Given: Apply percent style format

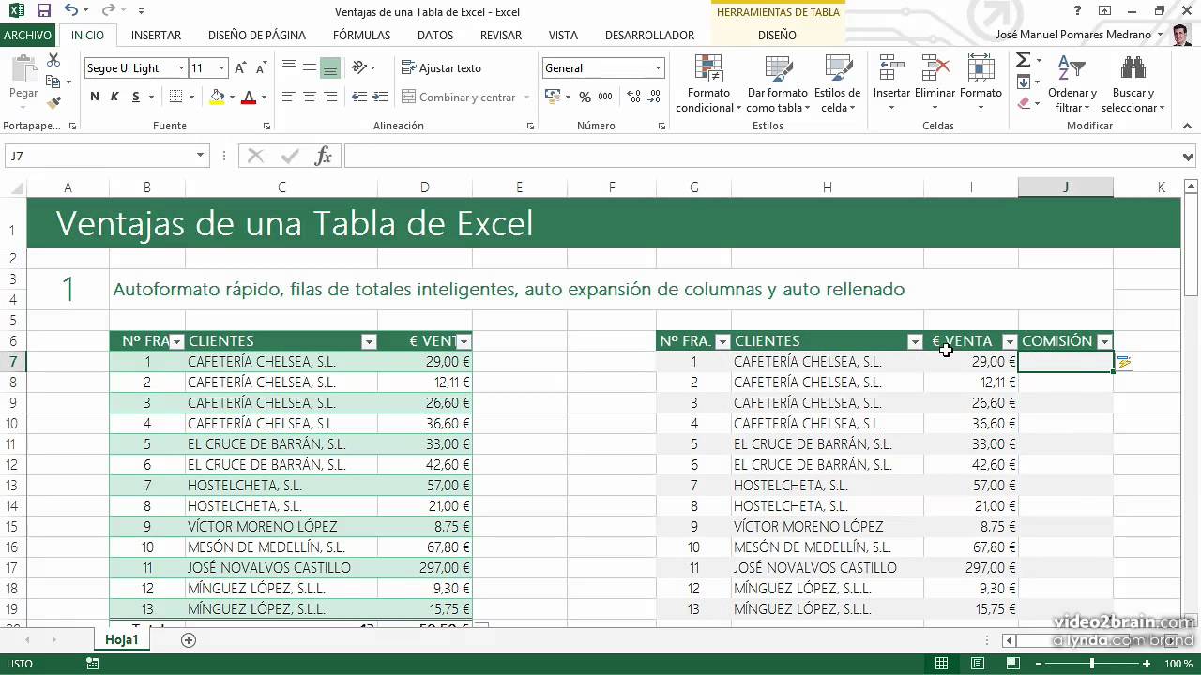Looking at the screenshot, I should point(585,97).
